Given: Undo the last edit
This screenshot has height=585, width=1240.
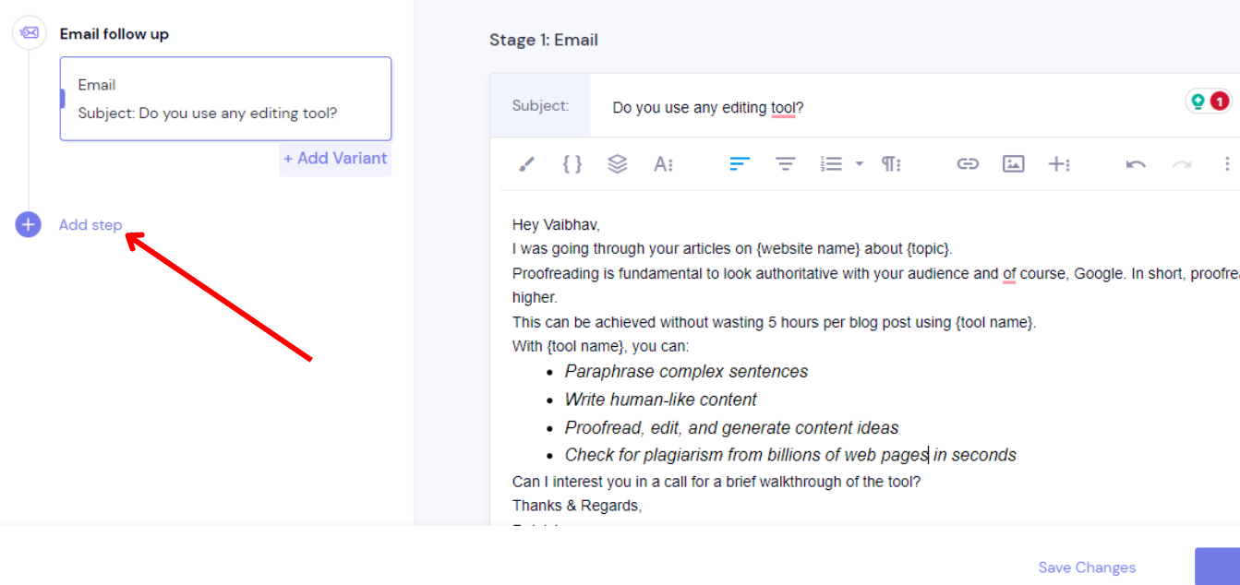Looking at the screenshot, I should [x=1135, y=163].
